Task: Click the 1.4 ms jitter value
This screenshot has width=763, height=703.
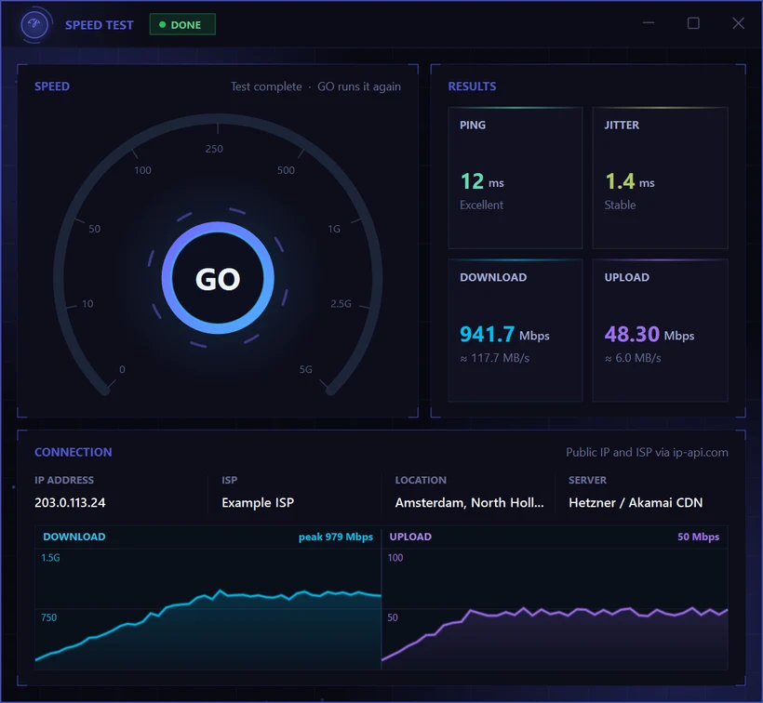Action: pyautogui.click(x=629, y=182)
